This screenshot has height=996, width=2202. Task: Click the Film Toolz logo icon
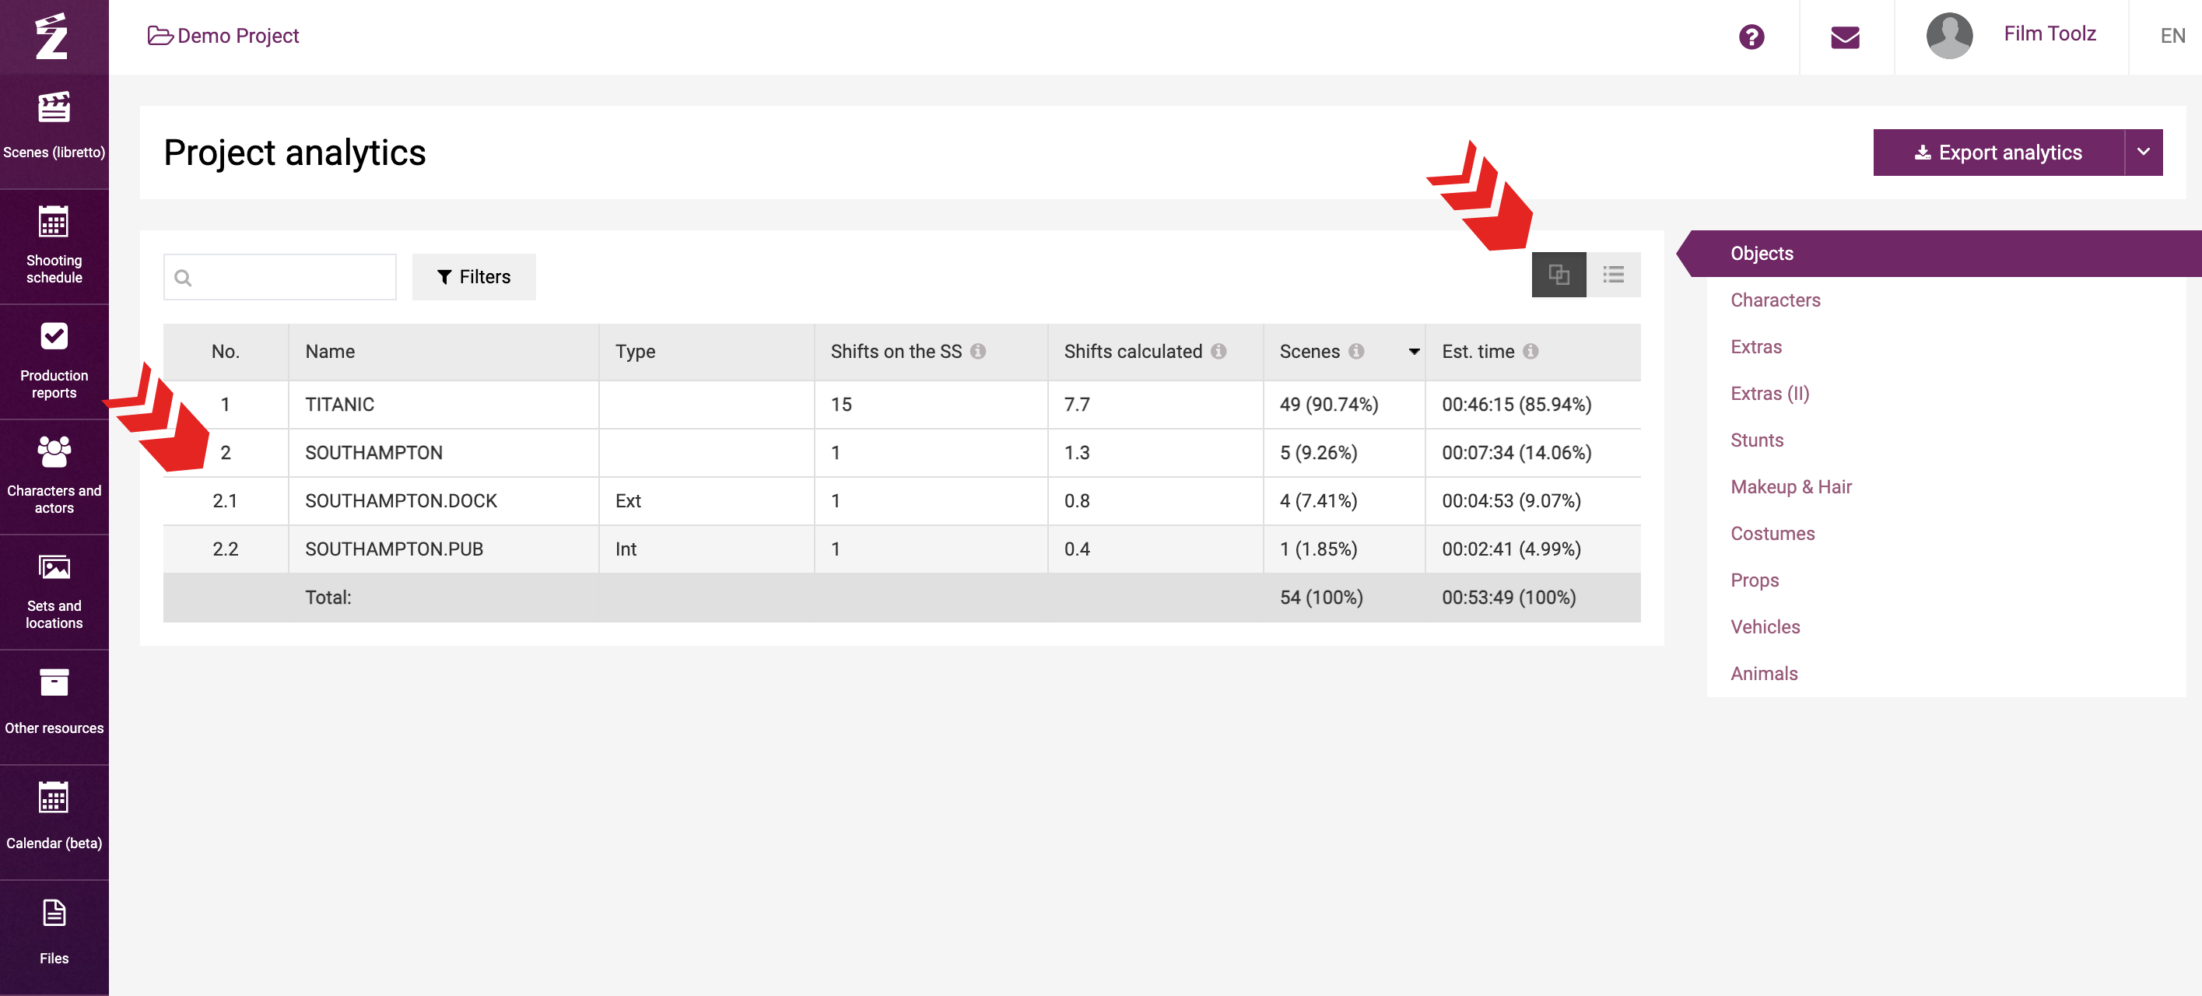click(x=52, y=36)
